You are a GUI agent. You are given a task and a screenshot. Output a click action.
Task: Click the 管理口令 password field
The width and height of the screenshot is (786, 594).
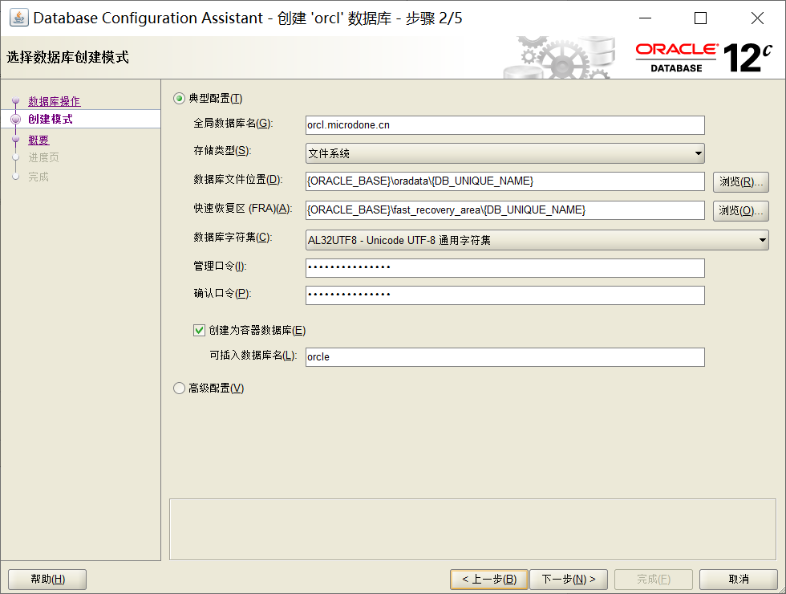click(504, 268)
